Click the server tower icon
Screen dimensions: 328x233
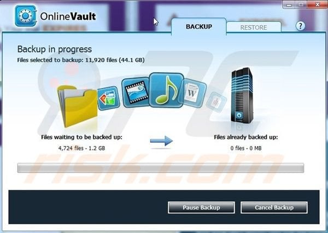coord(242,95)
